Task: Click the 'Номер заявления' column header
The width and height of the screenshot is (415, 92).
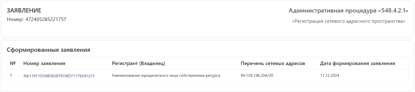Action: tap(44, 63)
